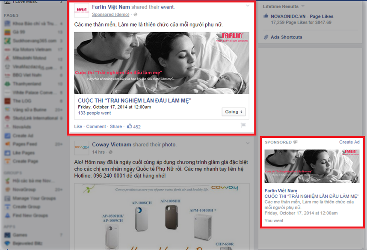
Task: Click the globe privacy icon beside Sponsored (demo)
Action: point(135,15)
